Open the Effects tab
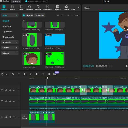Screen dimensions: 128x128 38,8
